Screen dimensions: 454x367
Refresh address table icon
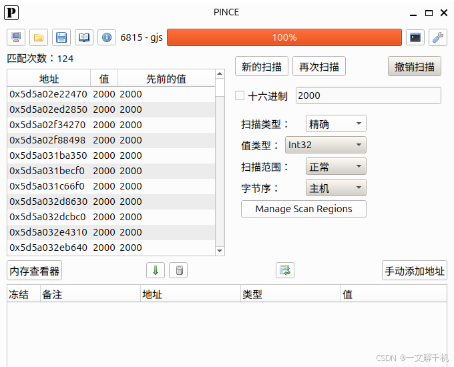point(285,270)
